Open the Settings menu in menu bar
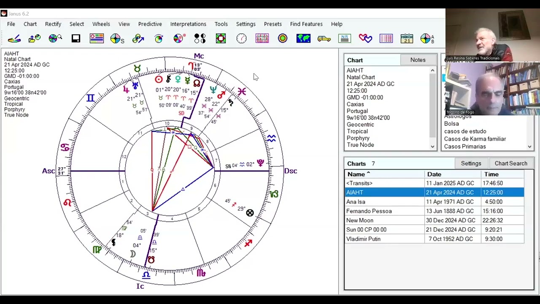Image resolution: width=540 pixels, height=304 pixels. [x=246, y=24]
